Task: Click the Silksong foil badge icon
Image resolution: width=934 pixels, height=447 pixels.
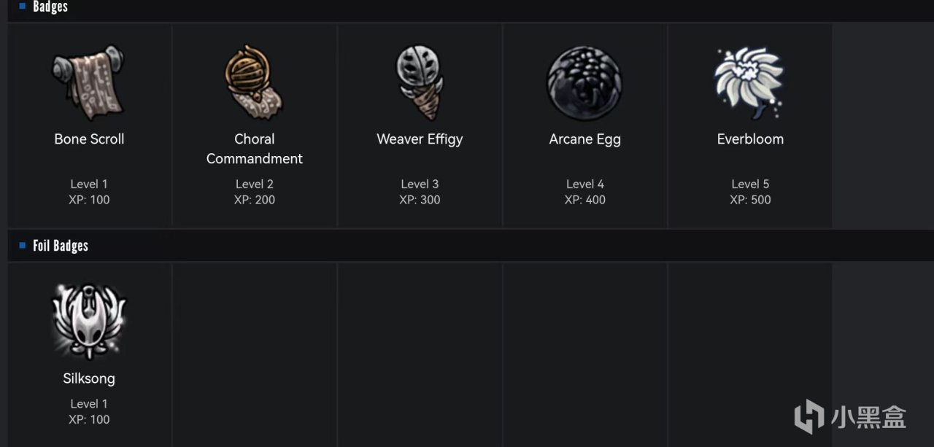Action: click(89, 321)
